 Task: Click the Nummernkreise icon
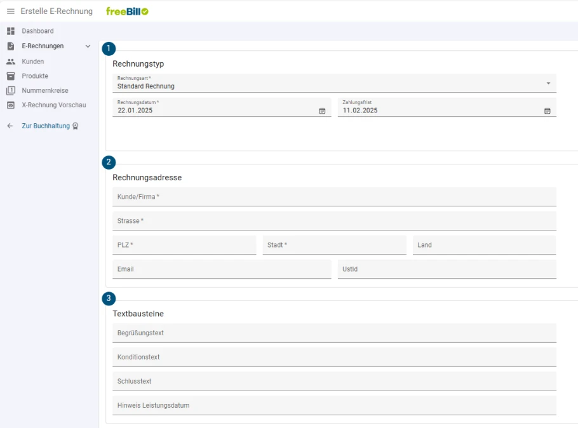(10, 91)
